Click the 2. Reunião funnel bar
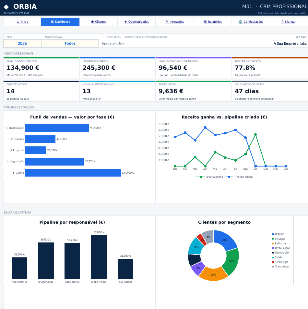308x309 pixels. [40, 139]
